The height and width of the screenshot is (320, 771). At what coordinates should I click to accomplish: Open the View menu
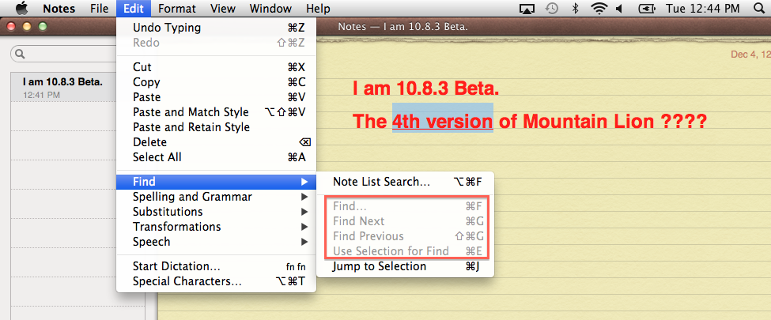click(222, 9)
